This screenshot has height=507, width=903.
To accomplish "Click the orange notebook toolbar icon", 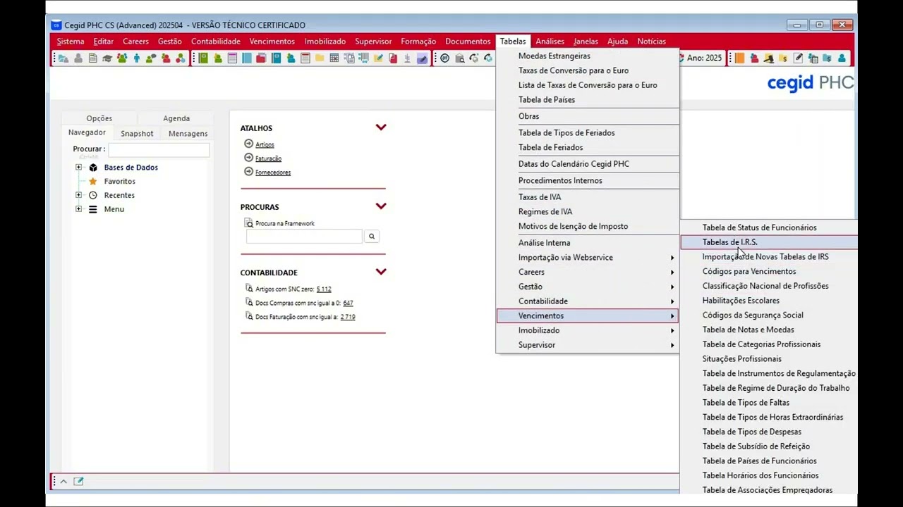I will (x=739, y=58).
